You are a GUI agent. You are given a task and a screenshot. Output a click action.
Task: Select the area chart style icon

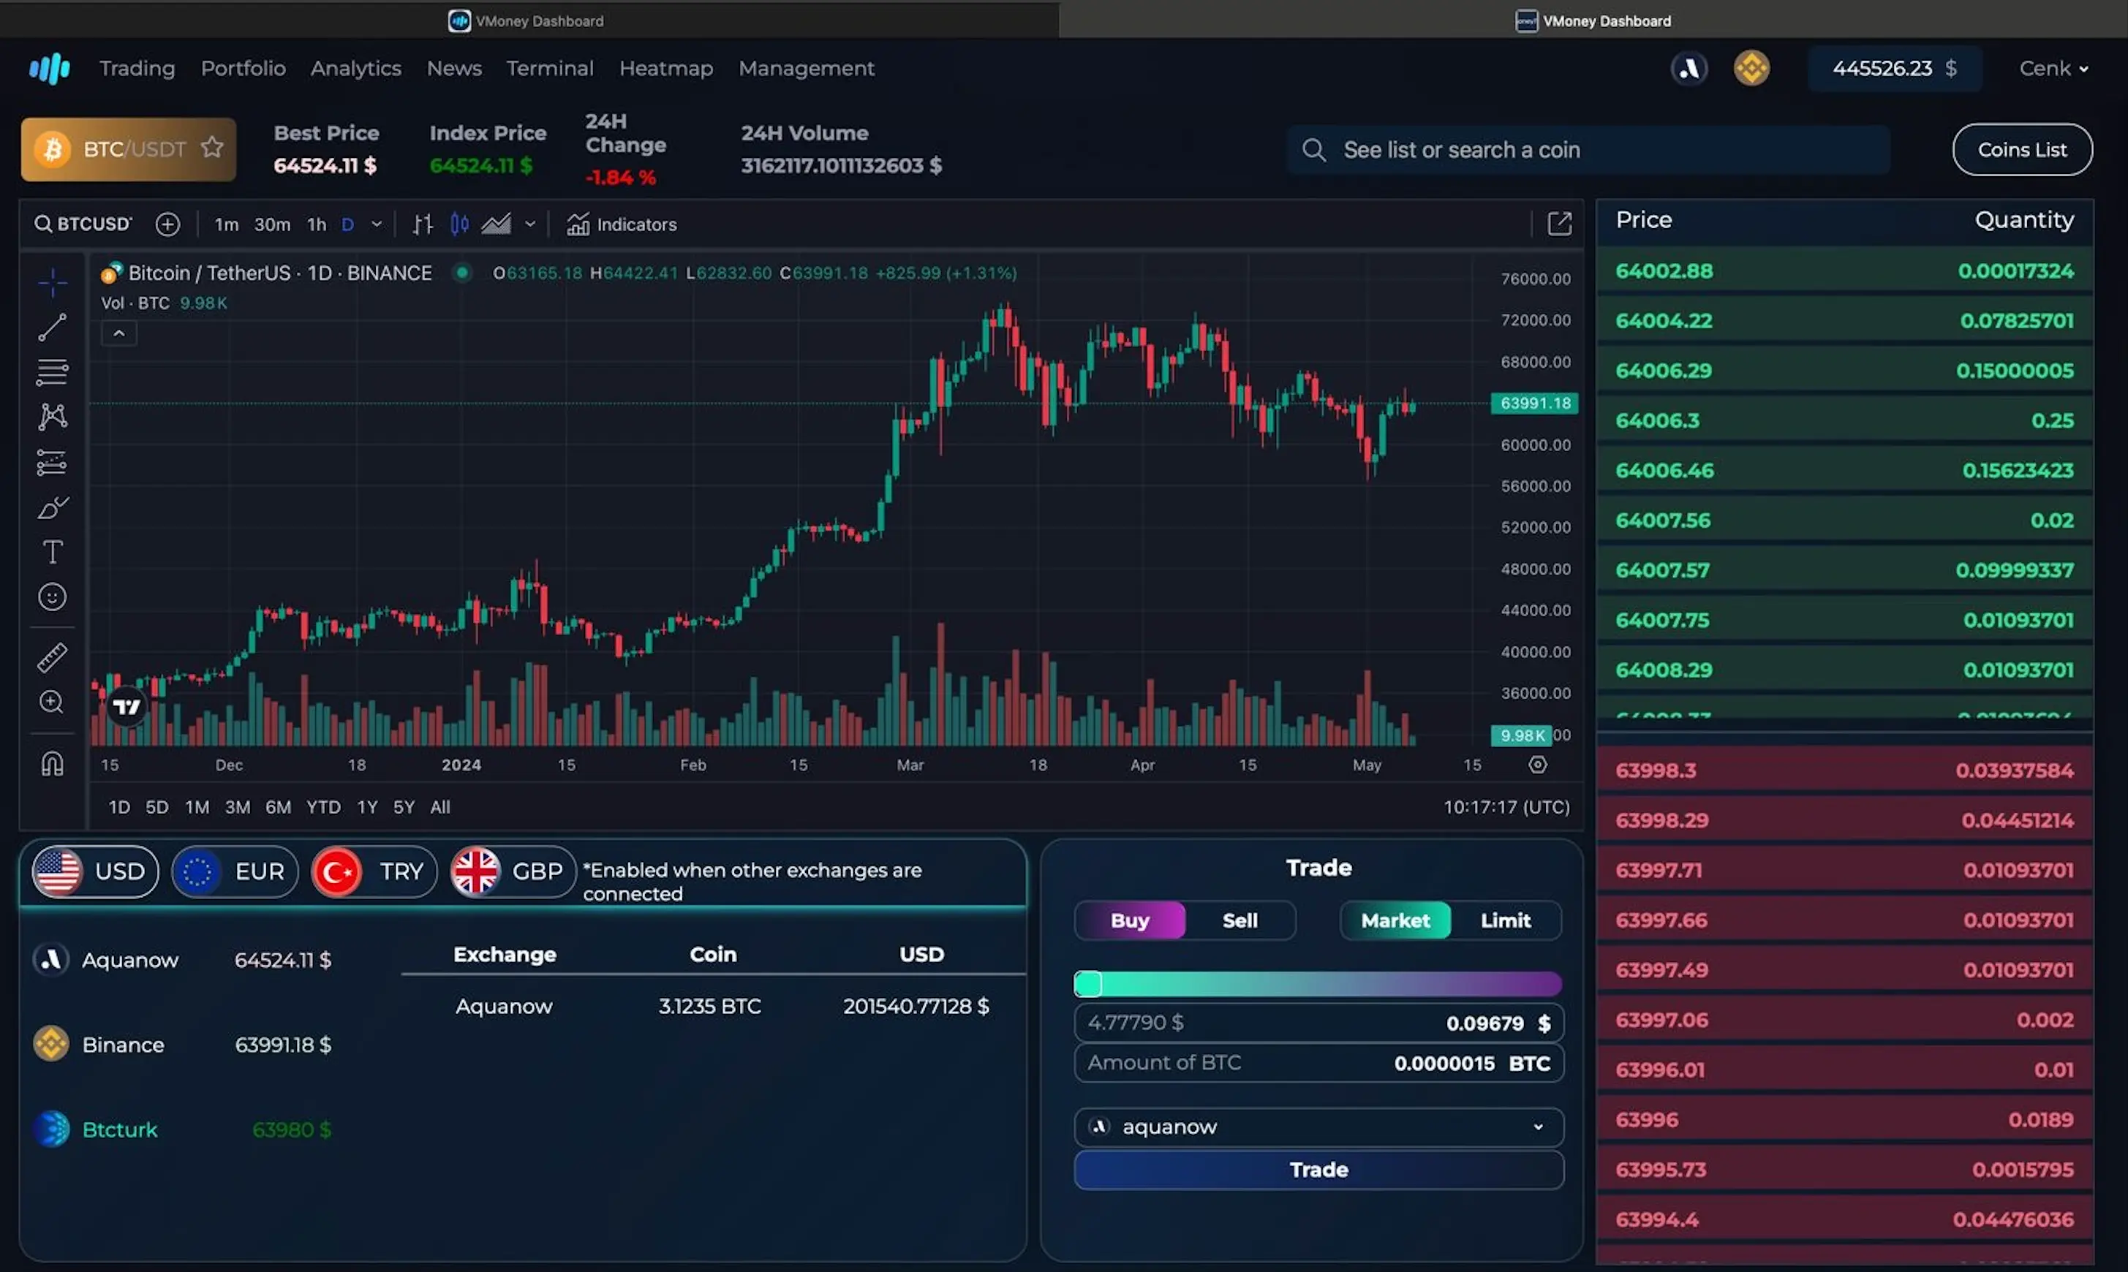[x=496, y=224]
